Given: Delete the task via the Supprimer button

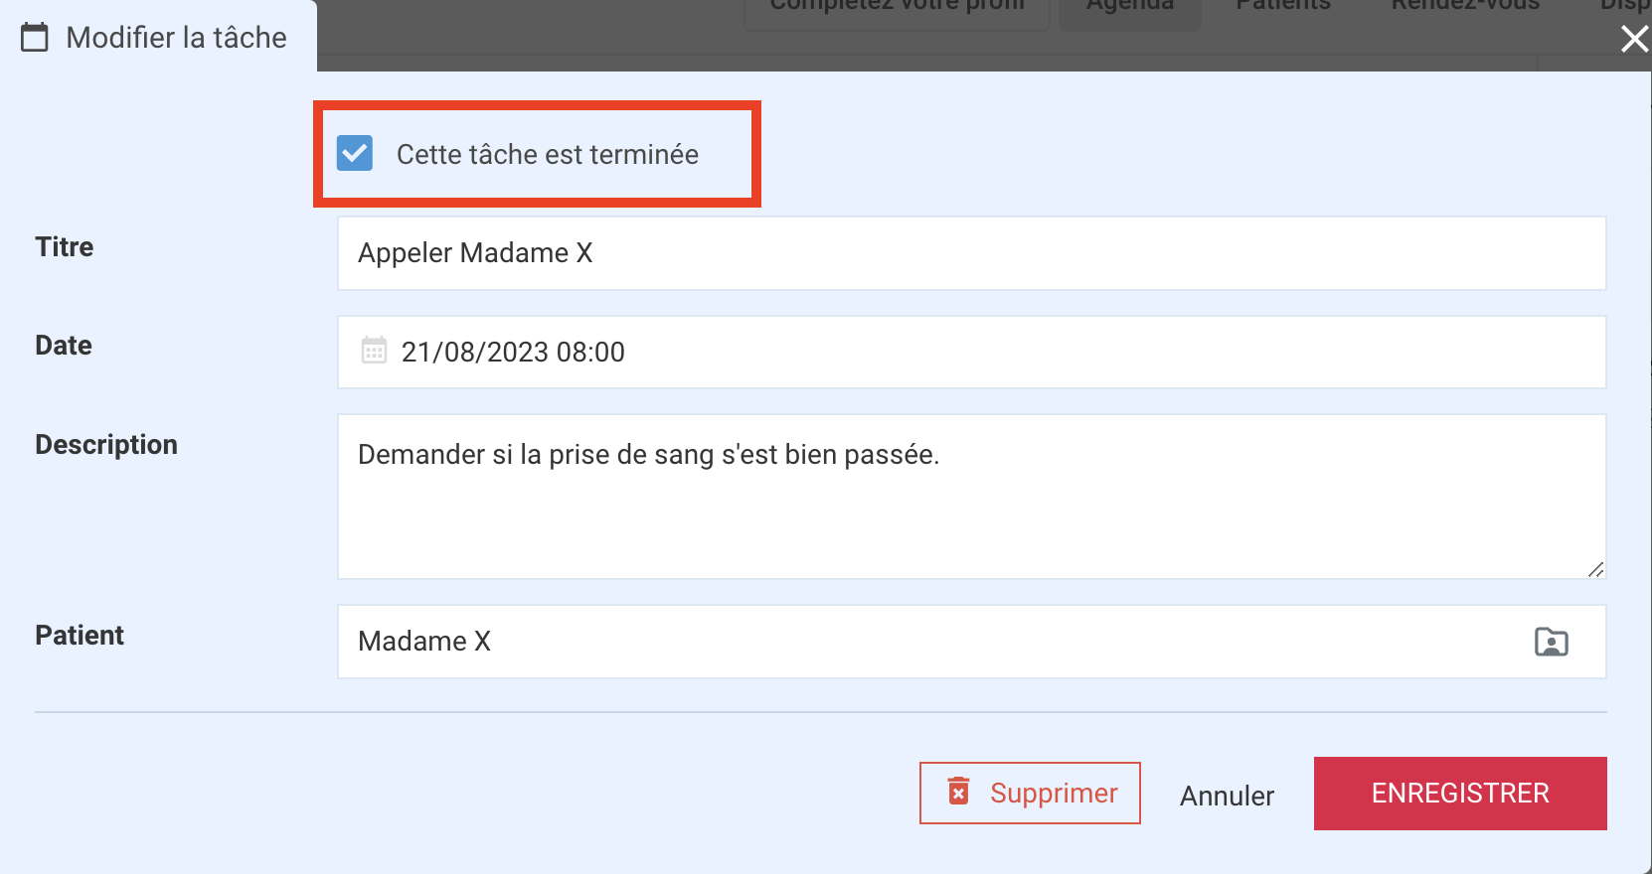Looking at the screenshot, I should tap(1030, 793).
